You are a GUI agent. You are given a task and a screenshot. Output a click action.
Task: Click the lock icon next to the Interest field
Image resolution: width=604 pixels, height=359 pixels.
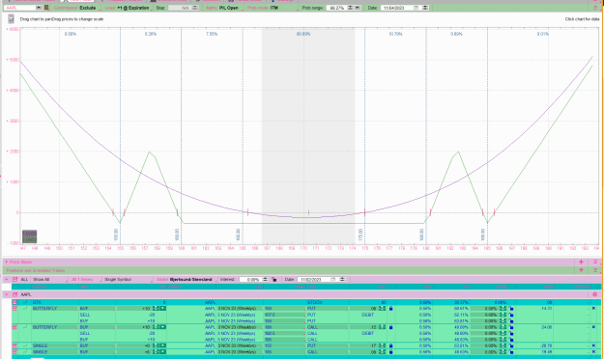tap(273, 279)
